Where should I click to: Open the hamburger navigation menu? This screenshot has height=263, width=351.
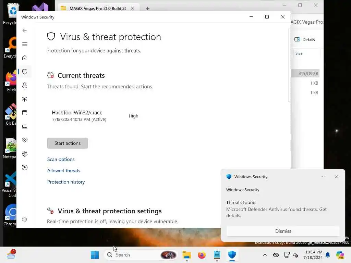click(25, 44)
